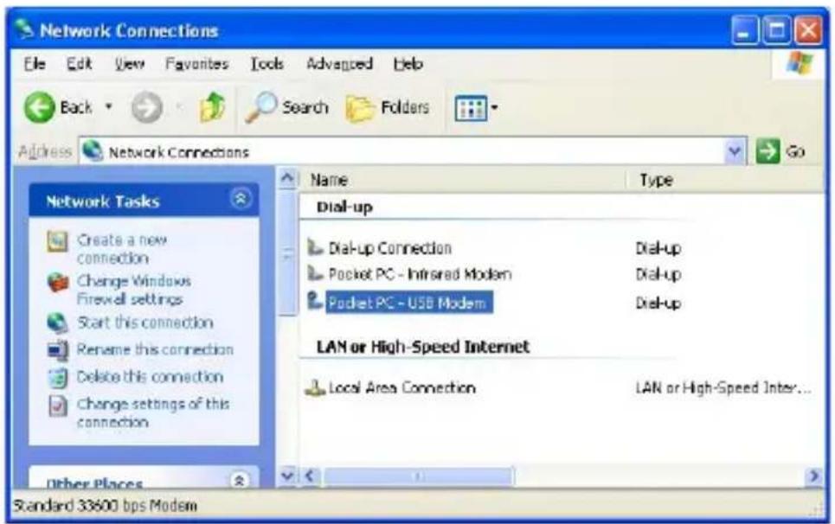Click the Delete this connection icon

(57, 377)
